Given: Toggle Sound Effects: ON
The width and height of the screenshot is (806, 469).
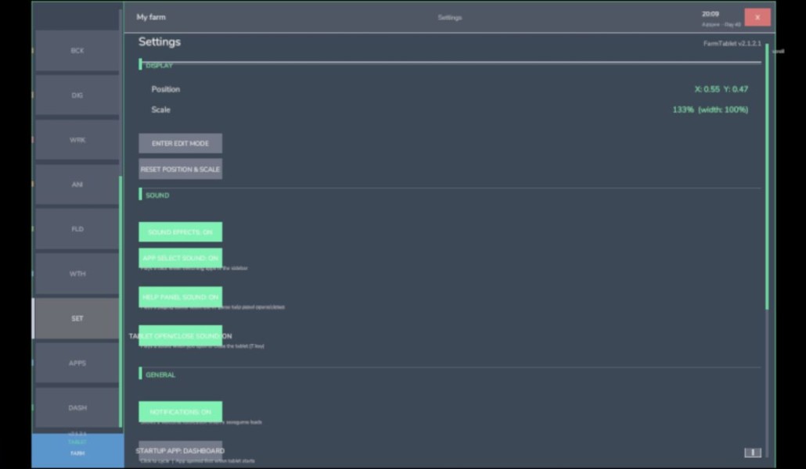Looking at the screenshot, I should (x=181, y=231).
